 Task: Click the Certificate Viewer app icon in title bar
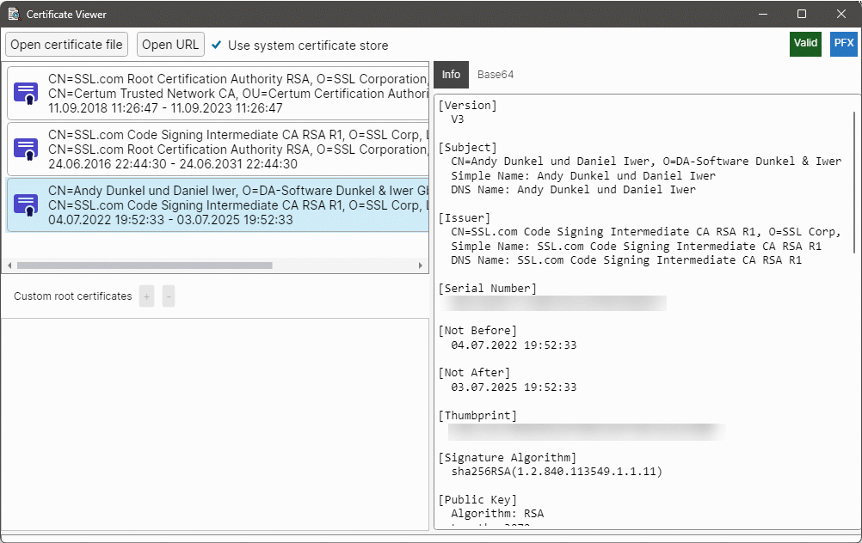(x=15, y=15)
